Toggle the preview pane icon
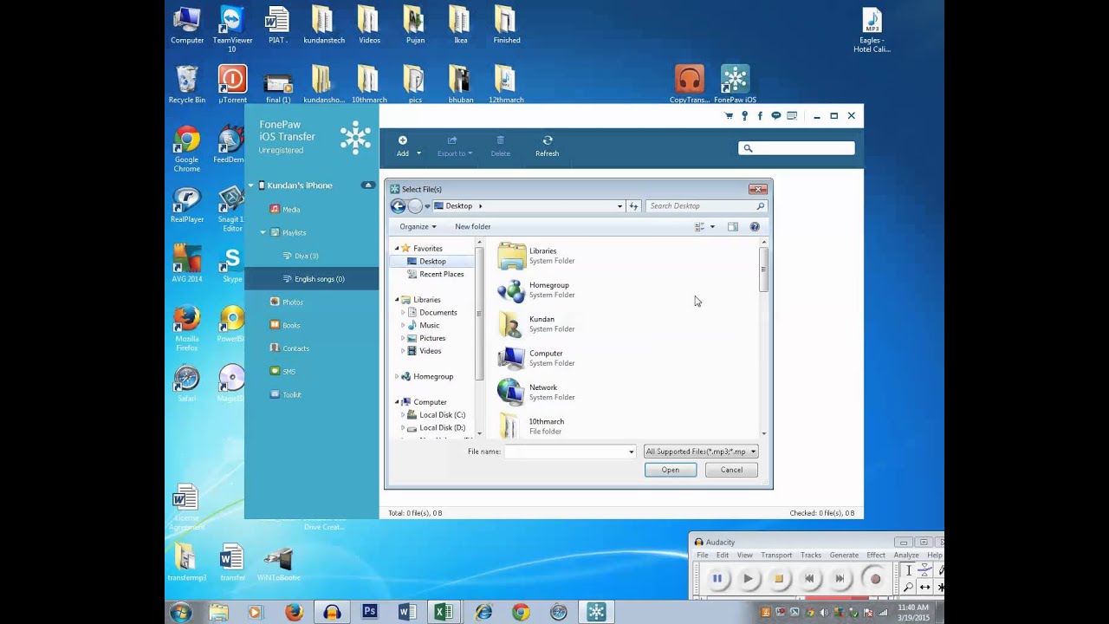Screen dimensions: 1109x624 [x=733, y=227]
